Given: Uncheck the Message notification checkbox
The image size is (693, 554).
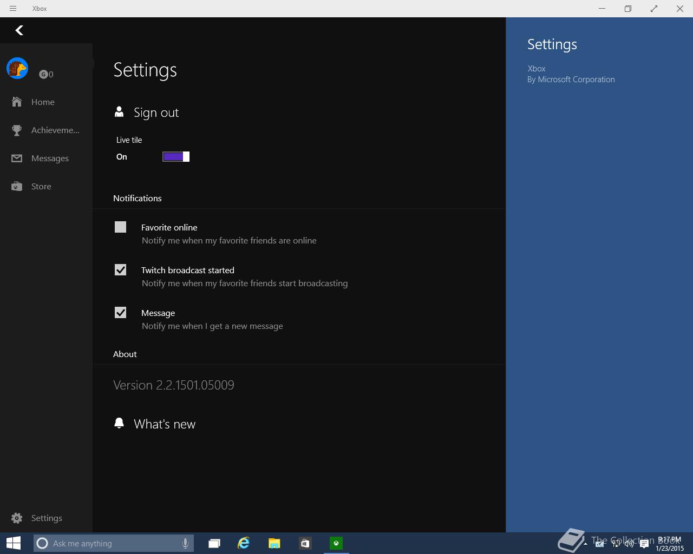Looking at the screenshot, I should (120, 313).
